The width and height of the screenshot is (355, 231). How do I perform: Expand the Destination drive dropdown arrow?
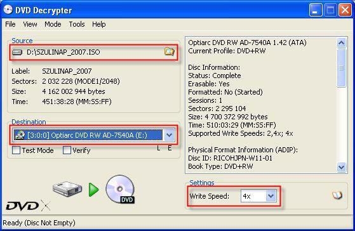(x=169, y=135)
